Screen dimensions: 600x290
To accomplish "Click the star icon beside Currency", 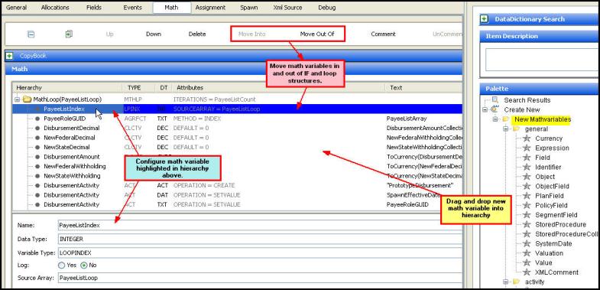I will point(527,138).
